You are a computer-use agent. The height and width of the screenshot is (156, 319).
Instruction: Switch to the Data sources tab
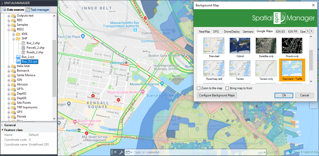click(x=13, y=10)
